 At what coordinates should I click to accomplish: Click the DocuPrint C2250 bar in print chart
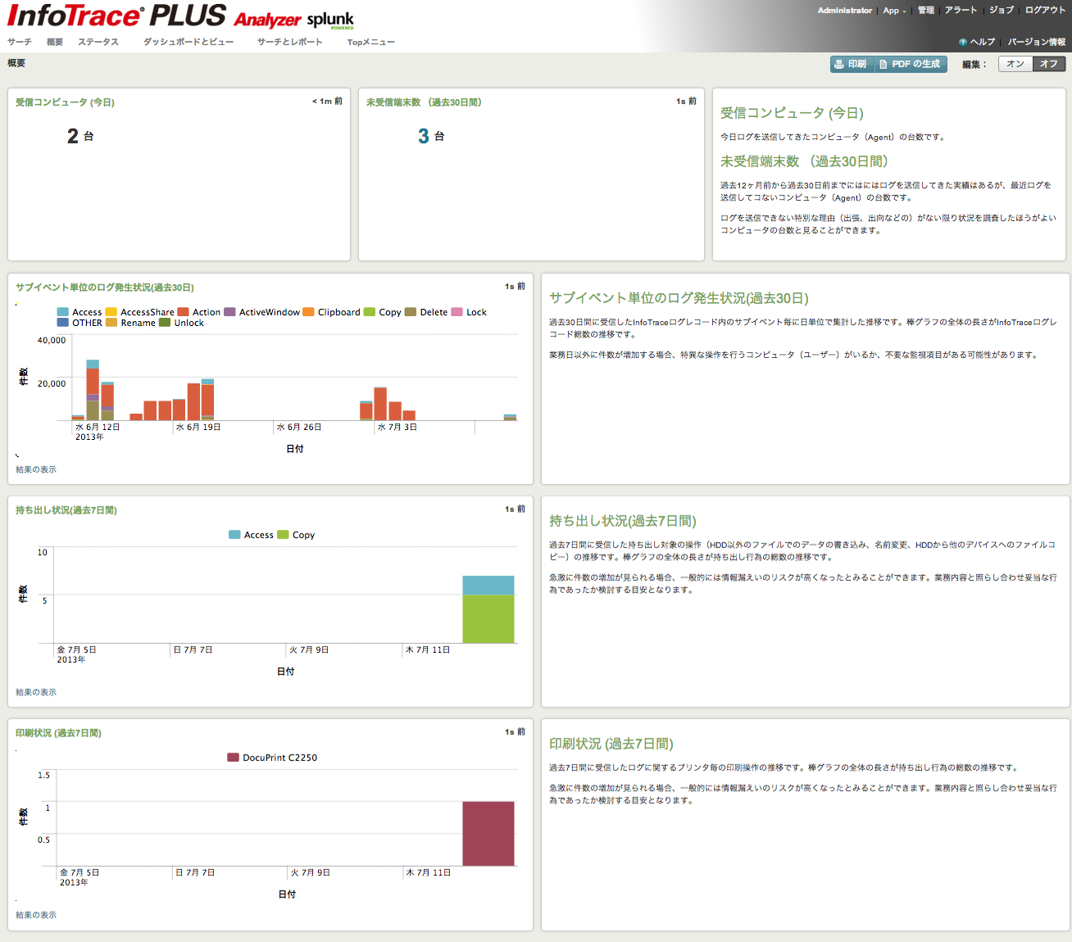pos(488,834)
